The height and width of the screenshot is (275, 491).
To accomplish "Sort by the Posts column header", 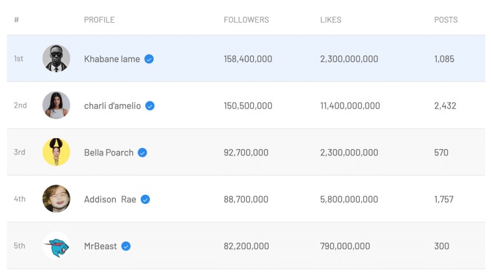I will coord(446,20).
